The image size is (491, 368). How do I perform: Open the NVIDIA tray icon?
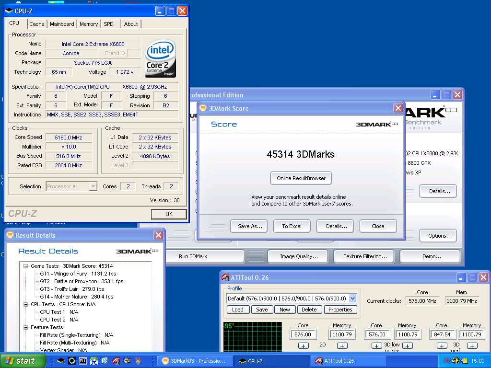click(x=464, y=361)
